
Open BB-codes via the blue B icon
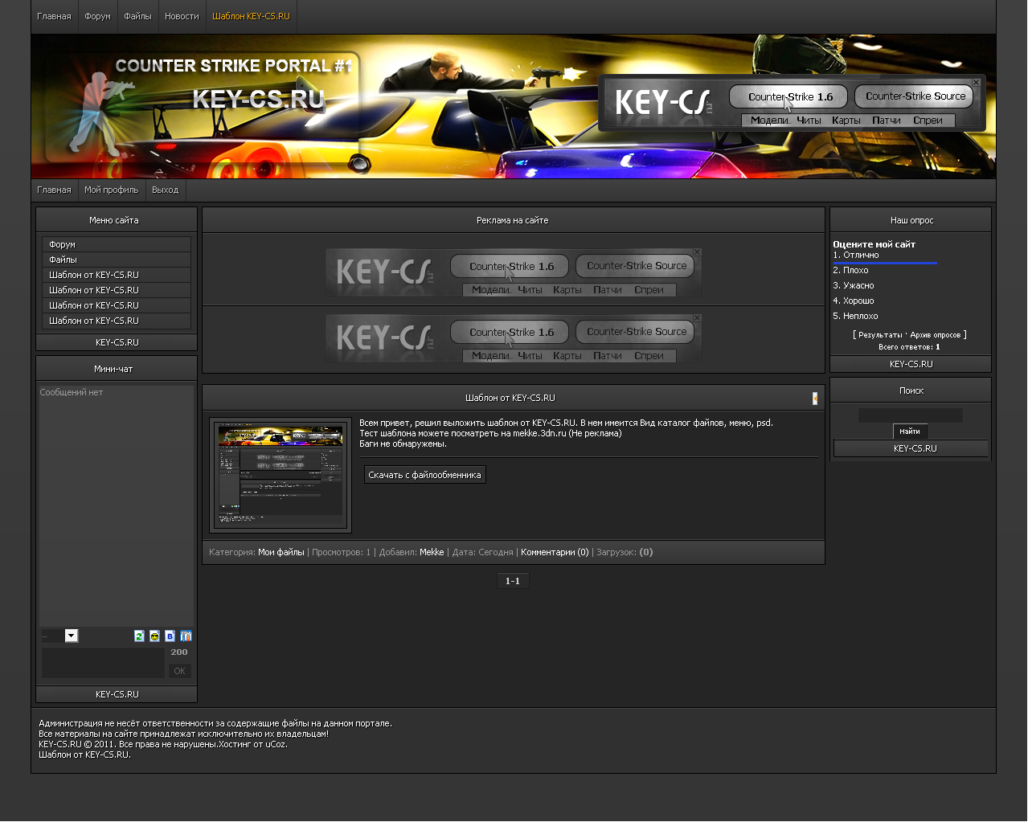click(x=170, y=636)
